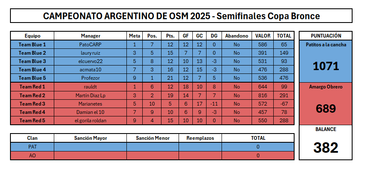
Task: Click the BALANCE value 382
Action: 326,148
